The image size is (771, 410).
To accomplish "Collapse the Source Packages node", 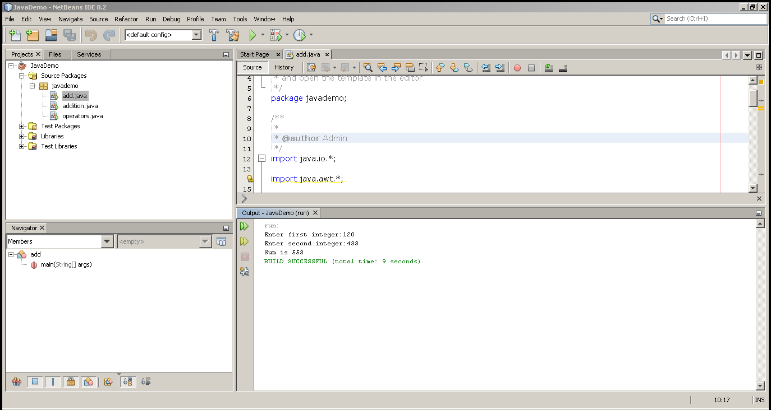I will [x=21, y=76].
